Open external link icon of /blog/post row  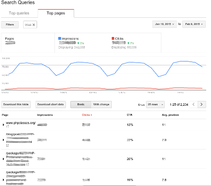[x=7, y=145]
